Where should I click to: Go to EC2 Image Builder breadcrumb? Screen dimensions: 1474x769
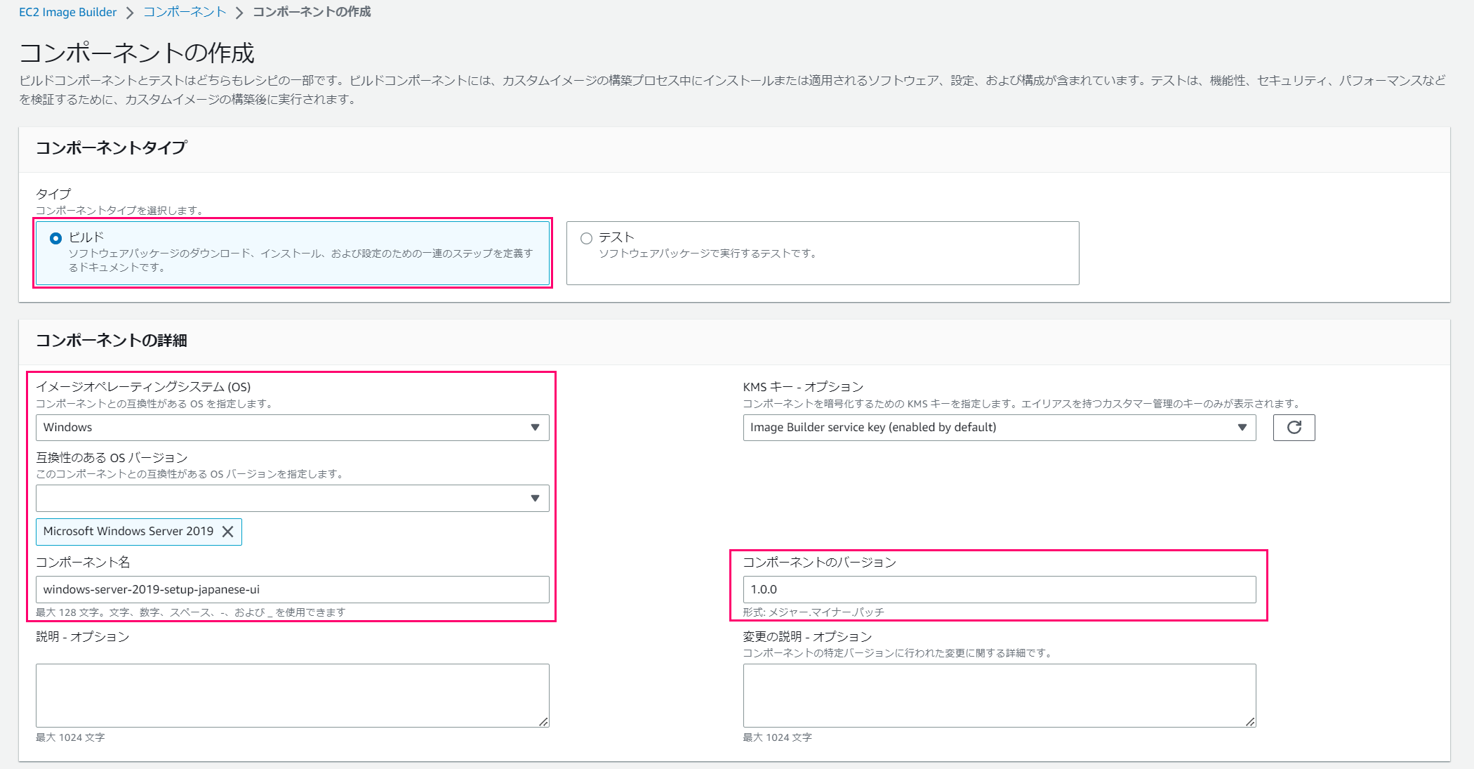click(x=67, y=12)
